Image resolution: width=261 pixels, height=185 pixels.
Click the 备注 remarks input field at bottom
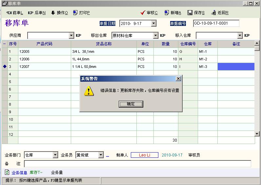137,164
